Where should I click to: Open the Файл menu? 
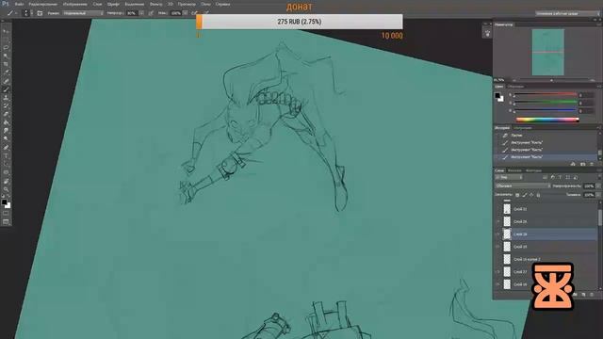click(x=19, y=4)
